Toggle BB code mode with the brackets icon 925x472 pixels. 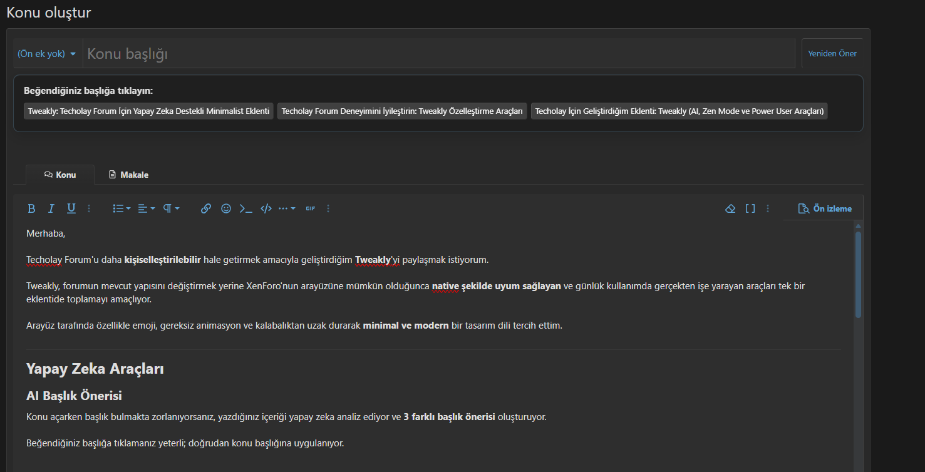click(750, 208)
